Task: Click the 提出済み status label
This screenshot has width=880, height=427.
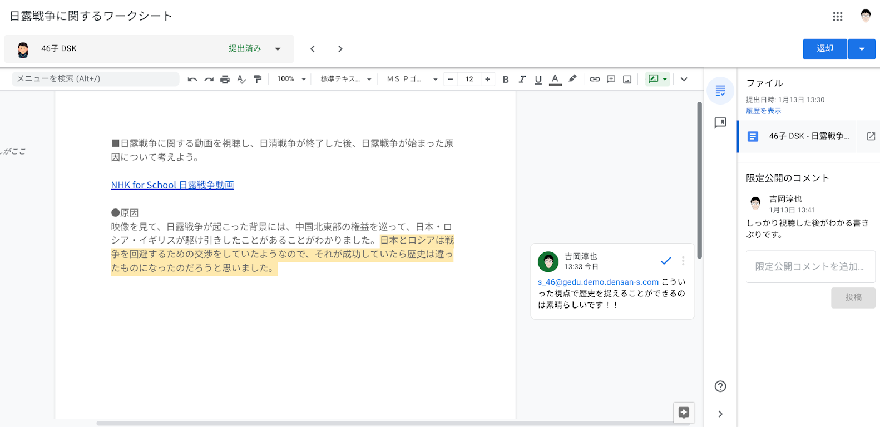Action: click(245, 49)
